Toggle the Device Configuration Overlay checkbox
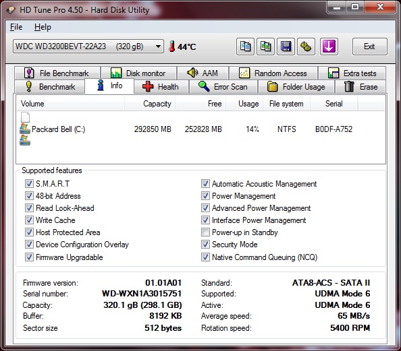The width and height of the screenshot is (401, 351). click(29, 245)
